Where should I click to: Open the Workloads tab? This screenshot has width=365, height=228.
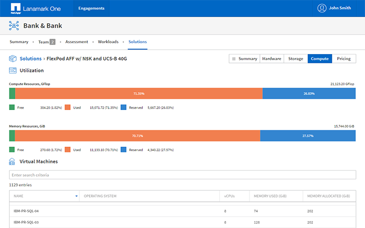pos(108,42)
